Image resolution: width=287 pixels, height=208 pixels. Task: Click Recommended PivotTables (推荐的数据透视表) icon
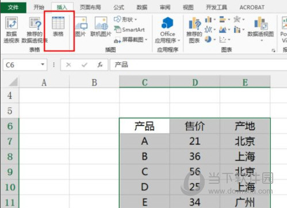pos(35,23)
